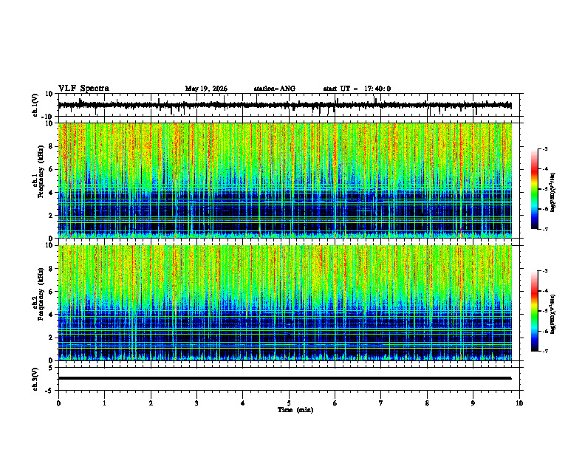Image resolution: width=585 pixels, height=452 pixels.
Task: Click the station=ANG label
Action: point(274,89)
